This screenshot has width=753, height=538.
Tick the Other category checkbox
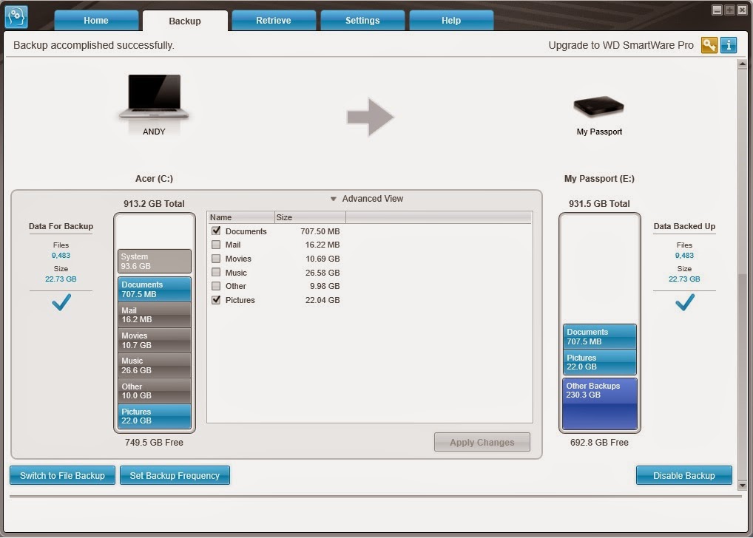[216, 286]
